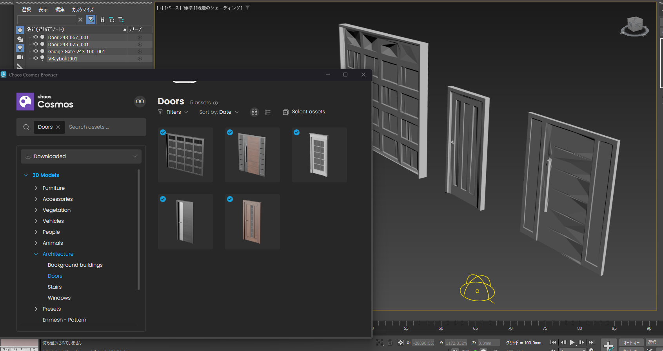The height and width of the screenshot is (351, 663).
Task: Jump to the animation end frame
Action: point(592,342)
